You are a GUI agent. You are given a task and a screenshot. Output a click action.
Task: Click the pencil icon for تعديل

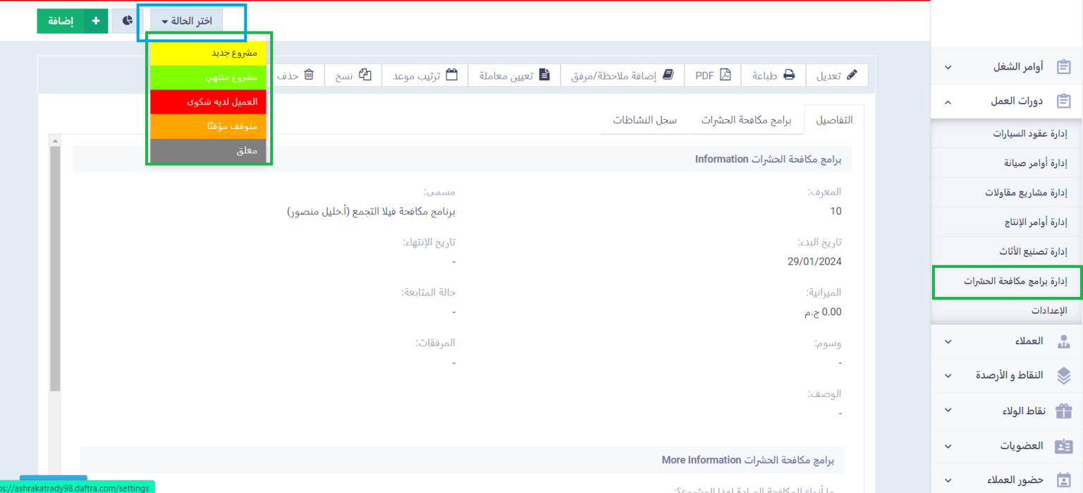click(852, 75)
